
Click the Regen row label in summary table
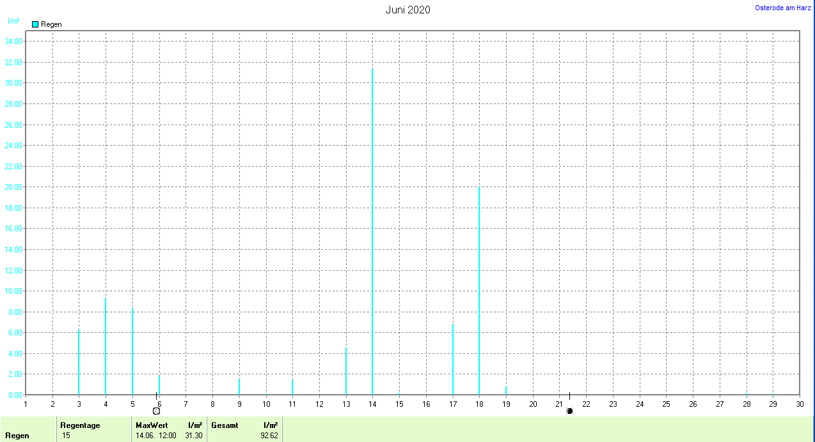18,436
